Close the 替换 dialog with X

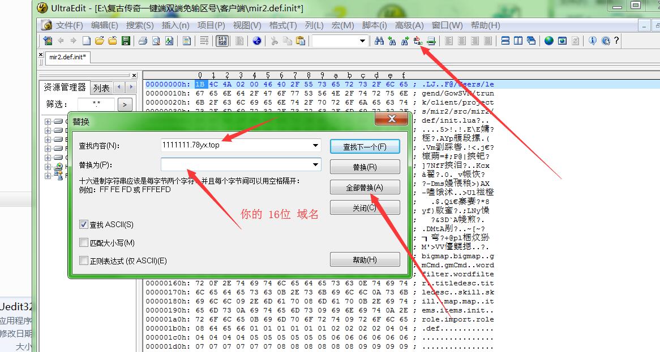[392, 119]
